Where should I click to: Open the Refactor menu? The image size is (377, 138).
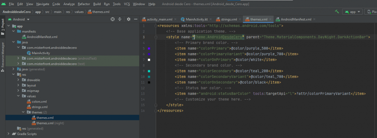click(x=84, y=4)
